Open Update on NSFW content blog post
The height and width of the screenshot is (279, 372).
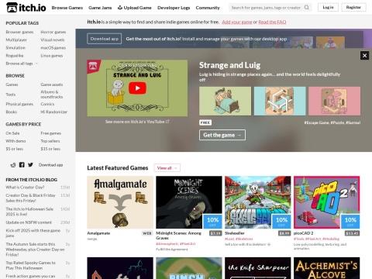[29, 222]
